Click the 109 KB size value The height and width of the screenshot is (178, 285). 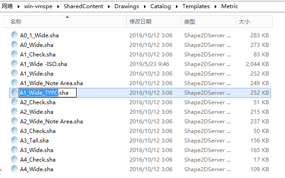tap(259, 169)
